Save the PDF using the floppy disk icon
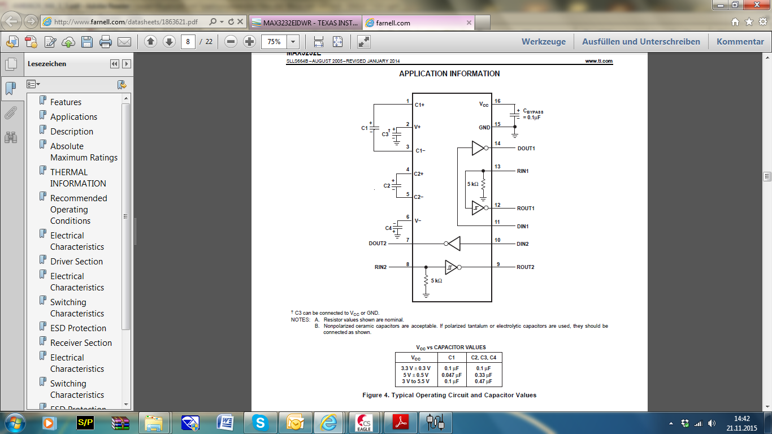The width and height of the screenshot is (772, 434). pos(87,42)
